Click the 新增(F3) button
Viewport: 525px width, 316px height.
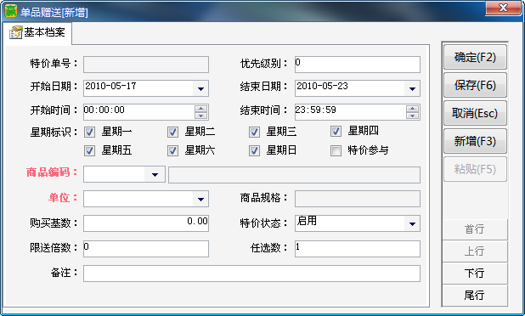pyautogui.click(x=475, y=141)
